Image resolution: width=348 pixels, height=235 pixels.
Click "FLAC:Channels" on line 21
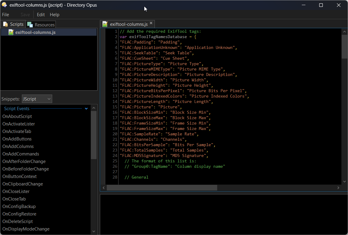pos(138,140)
